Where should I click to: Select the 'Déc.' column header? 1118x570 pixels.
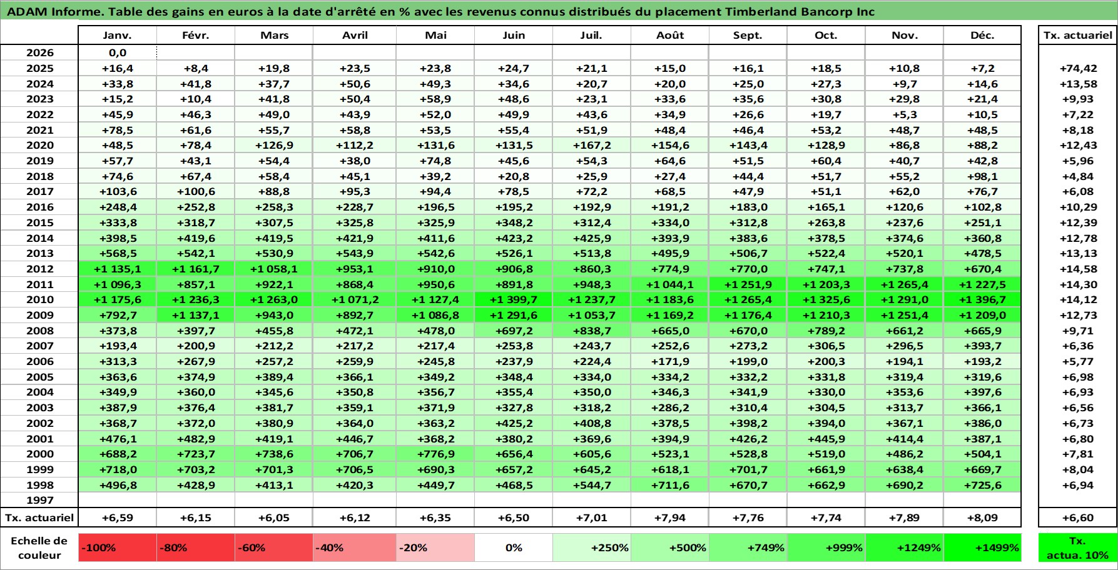982,35
